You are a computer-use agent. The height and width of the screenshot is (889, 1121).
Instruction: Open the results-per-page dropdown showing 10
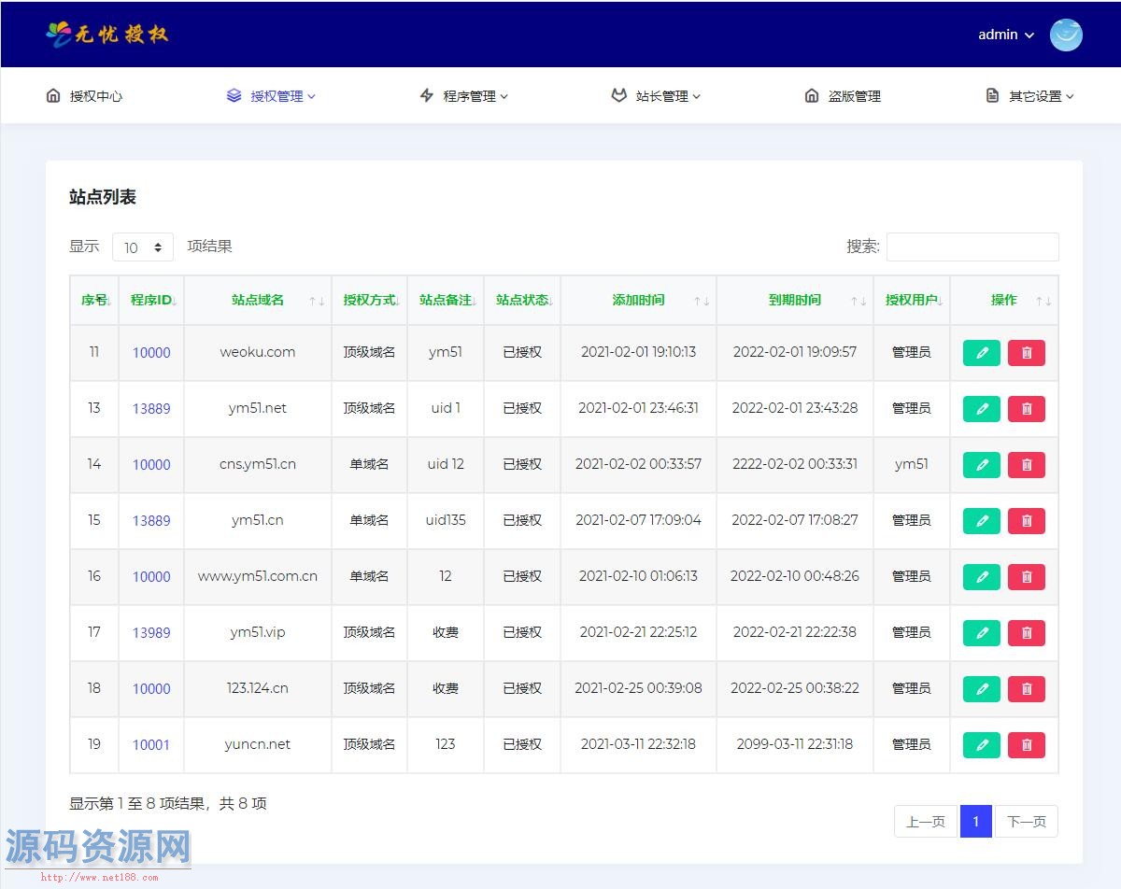[x=143, y=247]
